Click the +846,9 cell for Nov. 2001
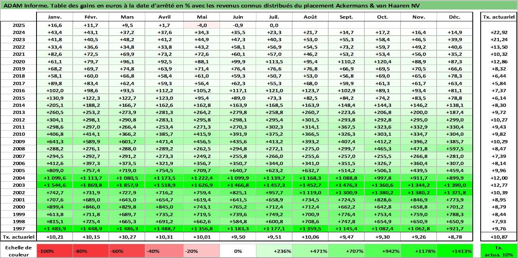This screenshot has height=258, width=518. (x=419, y=199)
